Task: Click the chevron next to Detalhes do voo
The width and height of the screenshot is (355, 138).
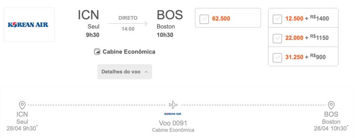Action: tap(146, 72)
